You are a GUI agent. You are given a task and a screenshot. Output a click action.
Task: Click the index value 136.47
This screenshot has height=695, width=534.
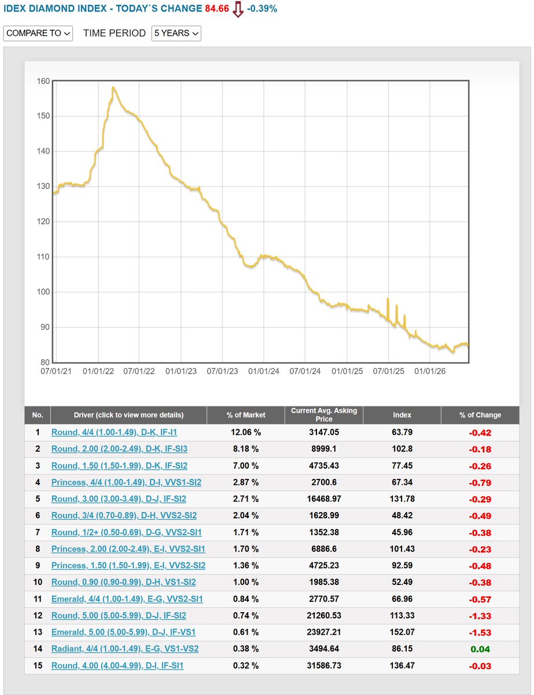402,665
